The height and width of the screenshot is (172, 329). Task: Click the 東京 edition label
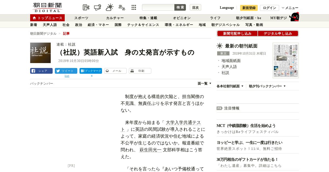[223, 54]
